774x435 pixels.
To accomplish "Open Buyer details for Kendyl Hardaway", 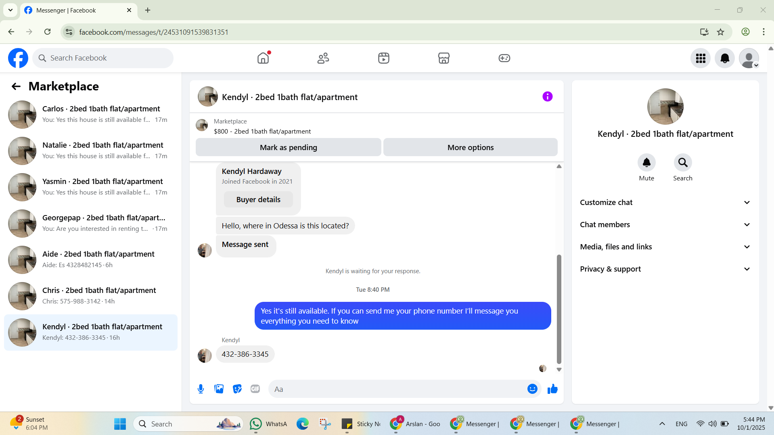I will 258,200.
